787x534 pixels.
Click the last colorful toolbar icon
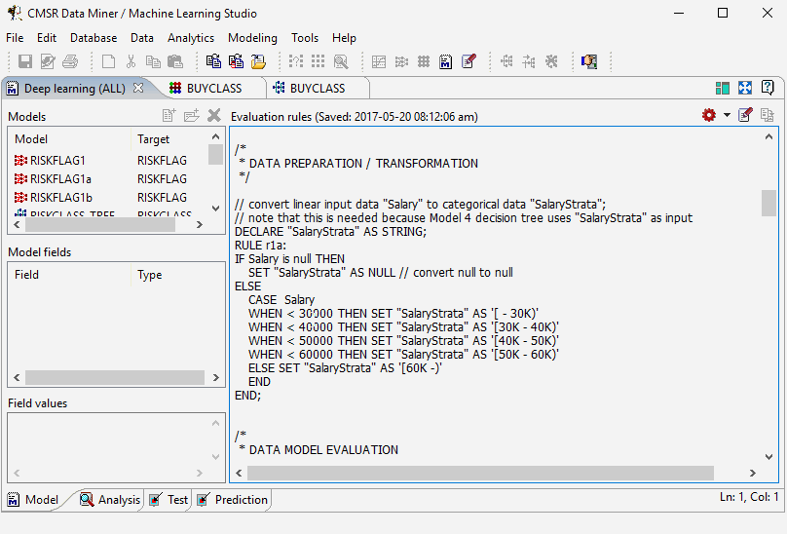[x=589, y=61]
